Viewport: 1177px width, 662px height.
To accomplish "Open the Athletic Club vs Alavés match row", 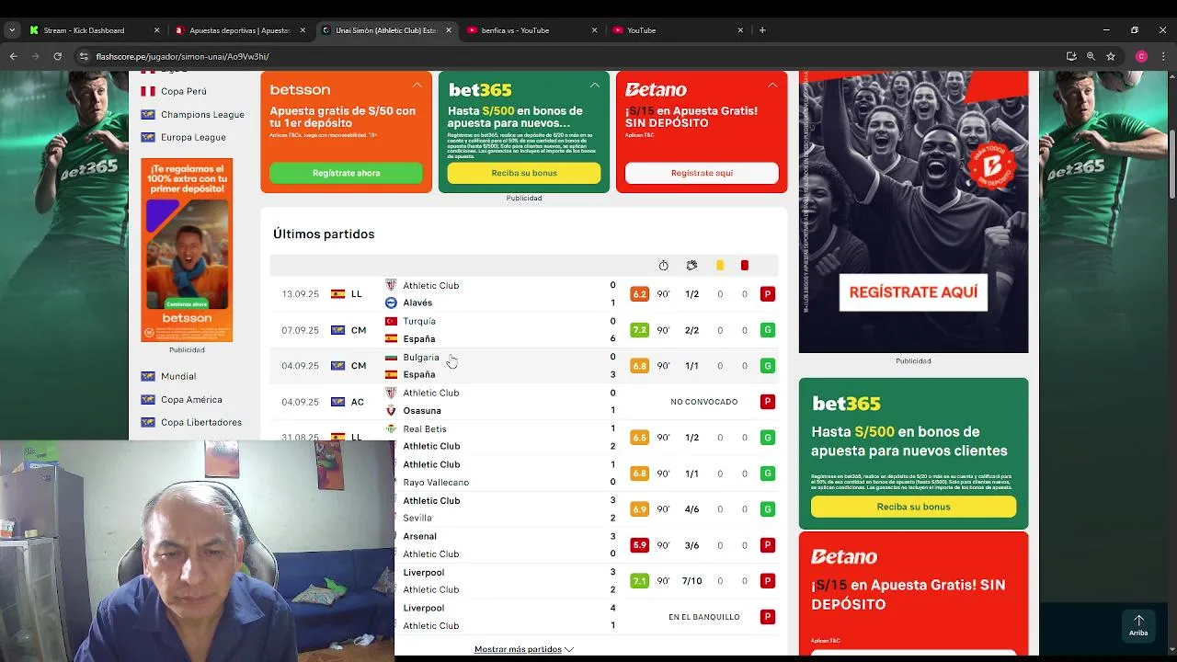I will (524, 294).
